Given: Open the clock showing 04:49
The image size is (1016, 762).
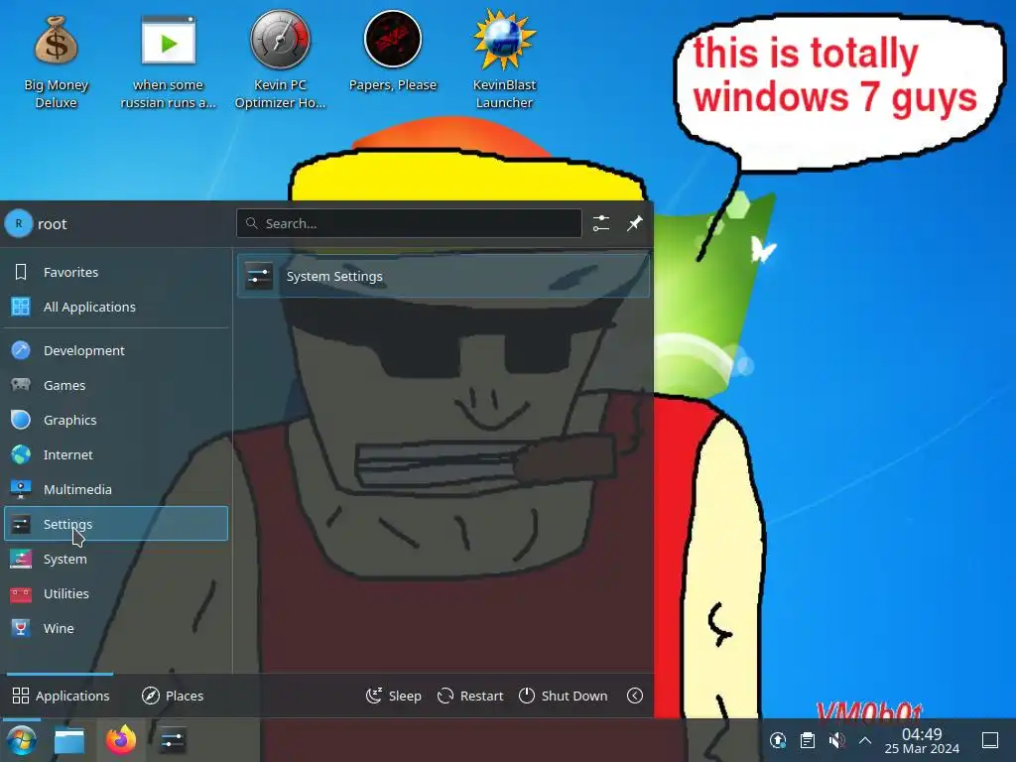Looking at the screenshot, I should pos(922,740).
